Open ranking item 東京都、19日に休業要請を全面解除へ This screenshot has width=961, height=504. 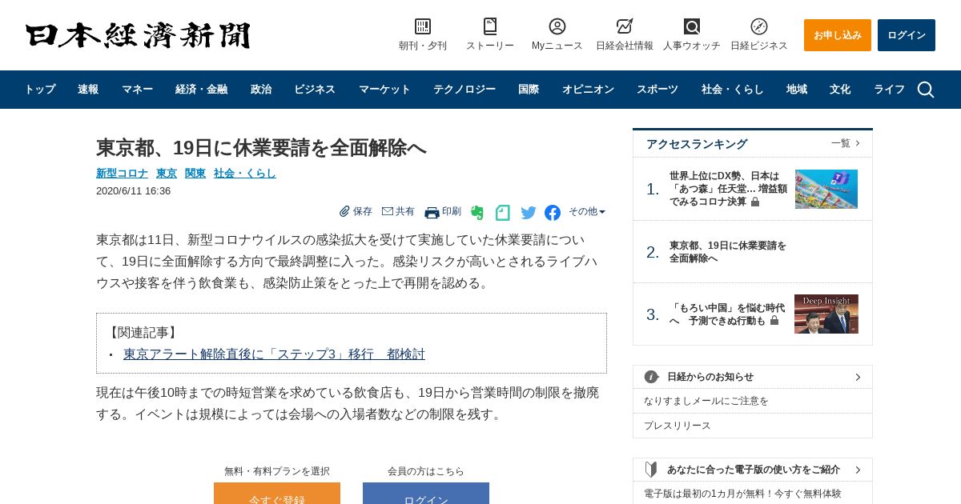click(728, 252)
